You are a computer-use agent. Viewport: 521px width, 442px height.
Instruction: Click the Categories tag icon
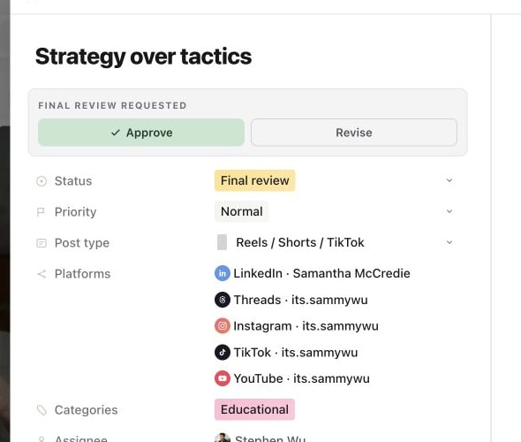[42, 410]
